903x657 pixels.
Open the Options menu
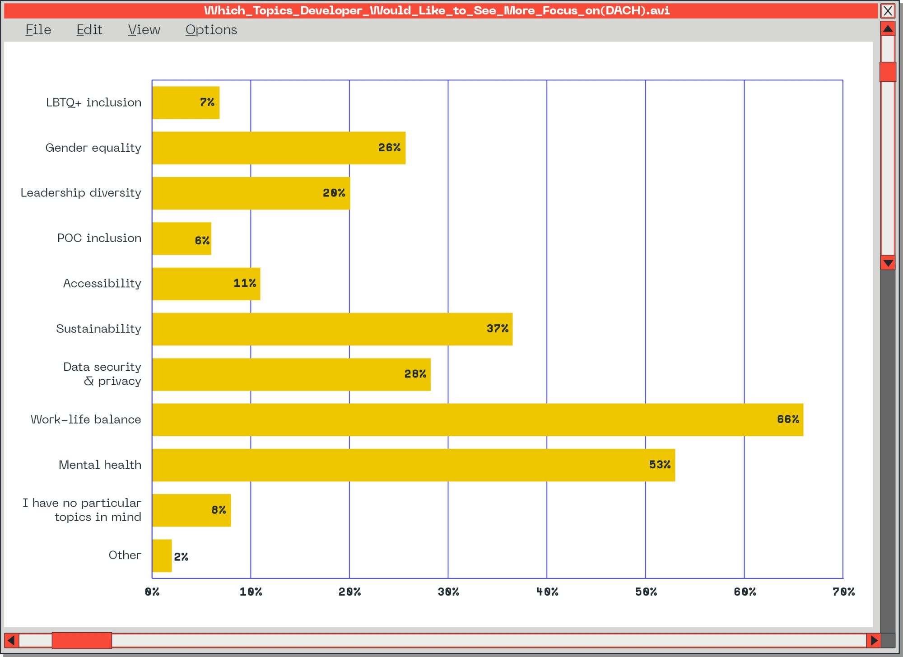(211, 30)
